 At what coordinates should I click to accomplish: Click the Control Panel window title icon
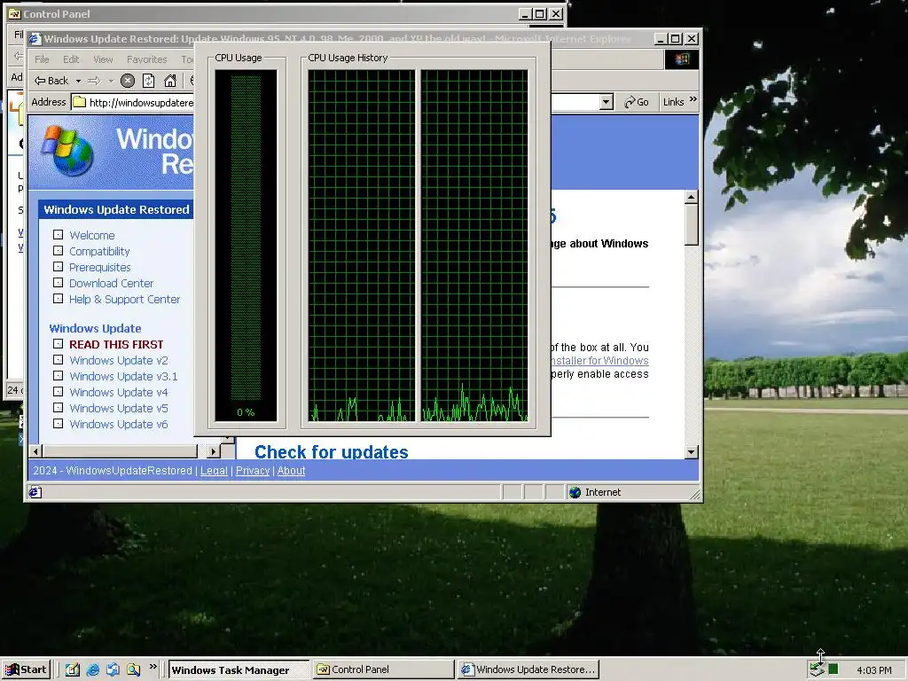[14, 14]
